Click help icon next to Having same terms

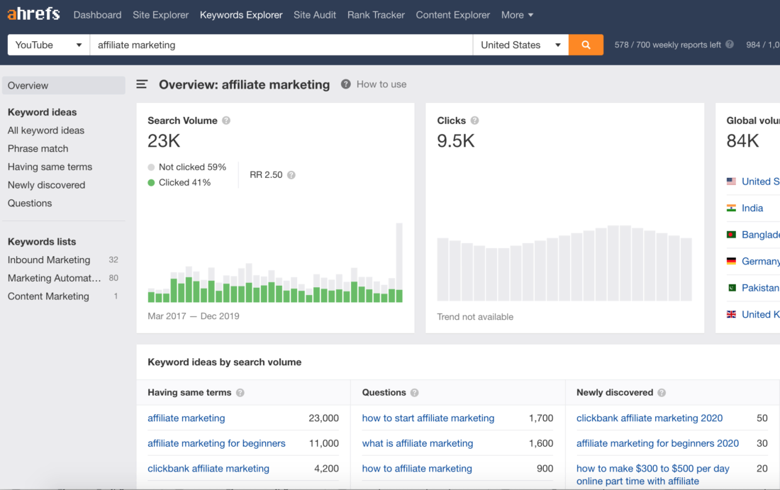point(240,393)
